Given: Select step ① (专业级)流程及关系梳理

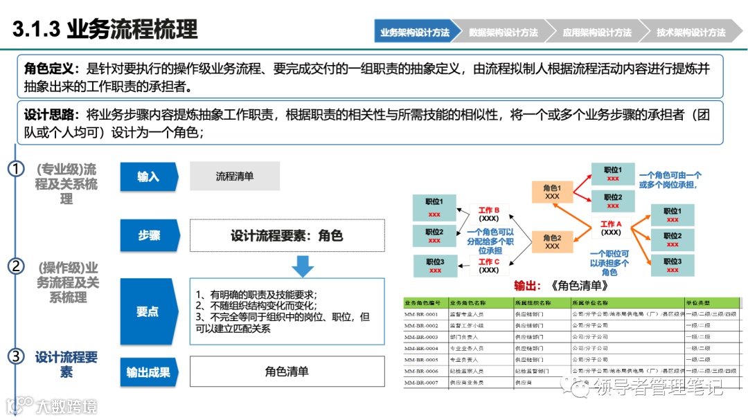Looking at the screenshot, I should point(66,184).
